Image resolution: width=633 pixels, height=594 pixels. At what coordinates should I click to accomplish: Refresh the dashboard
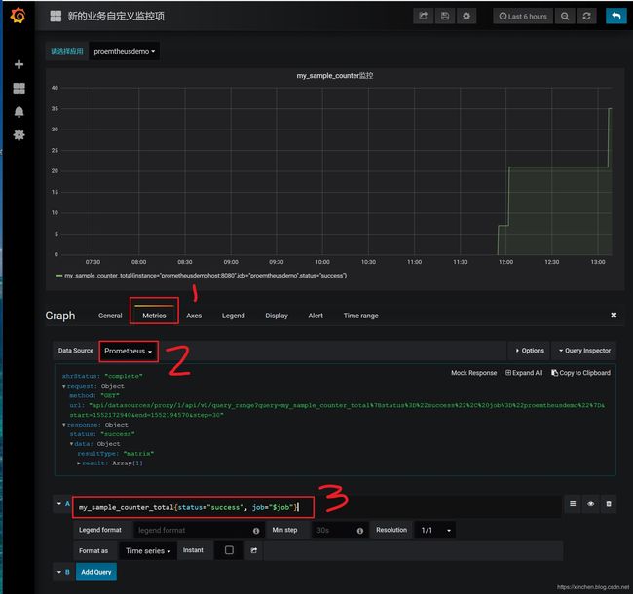(x=586, y=17)
